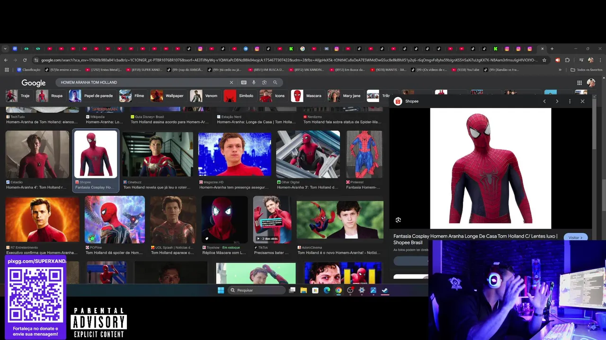This screenshot has height=340, width=606.
Task: Start voice search with microphone
Action: pyautogui.click(x=254, y=82)
